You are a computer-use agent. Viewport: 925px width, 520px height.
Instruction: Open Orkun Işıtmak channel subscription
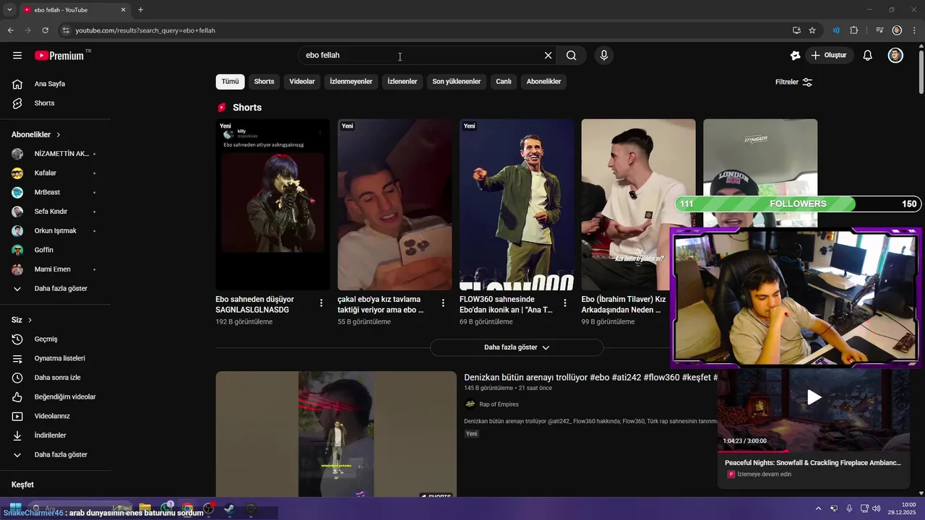55,231
